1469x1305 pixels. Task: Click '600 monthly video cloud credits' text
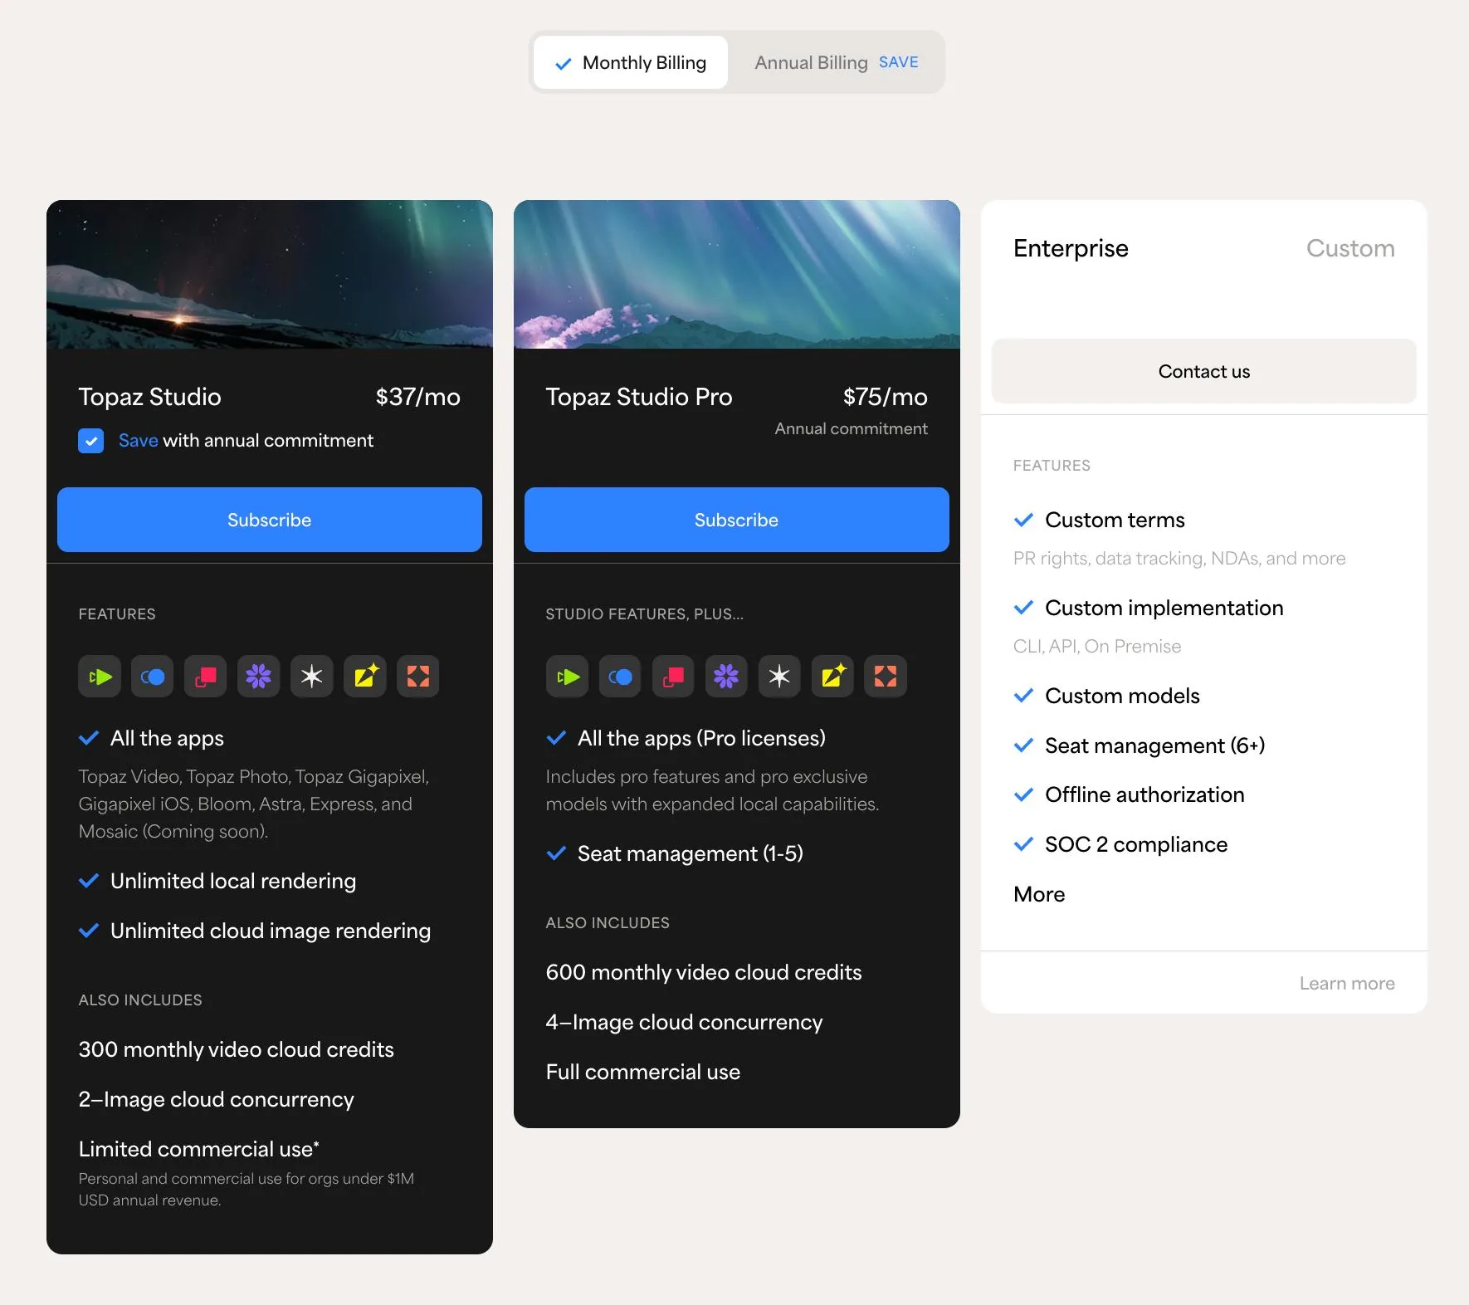pos(704,972)
